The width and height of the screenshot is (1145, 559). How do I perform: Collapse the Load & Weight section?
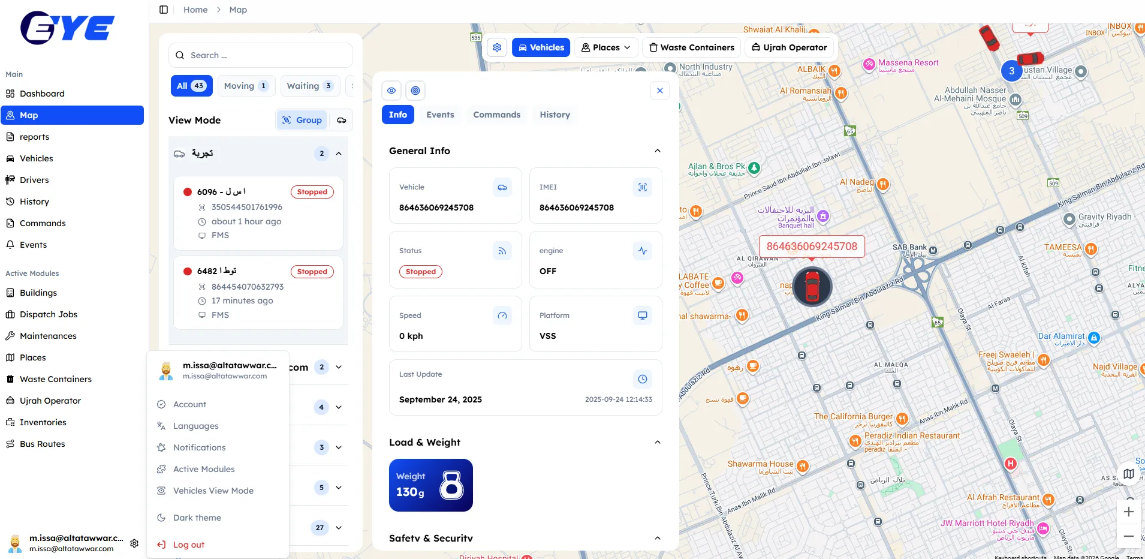coord(658,443)
